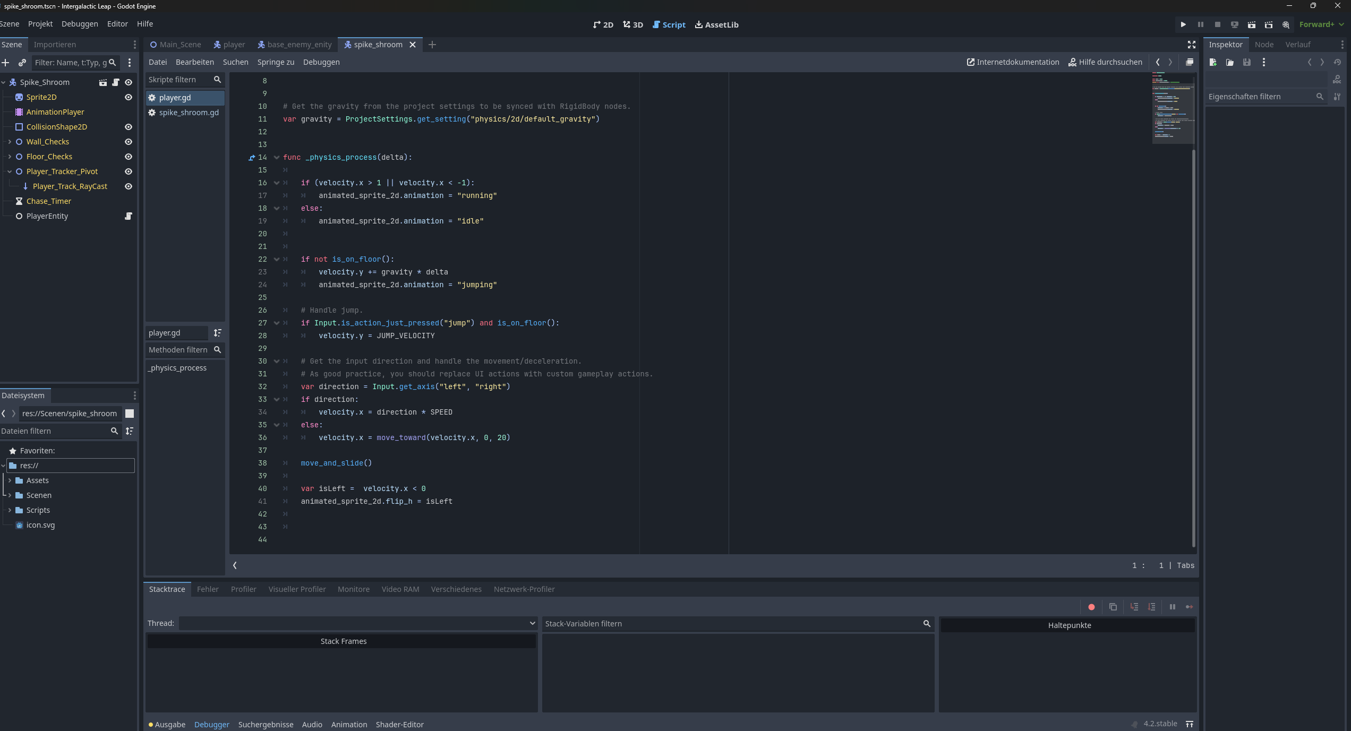Collapse the Player_Tracker_Pivot node
This screenshot has width=1351, height=731.
[x=10, y=171]
